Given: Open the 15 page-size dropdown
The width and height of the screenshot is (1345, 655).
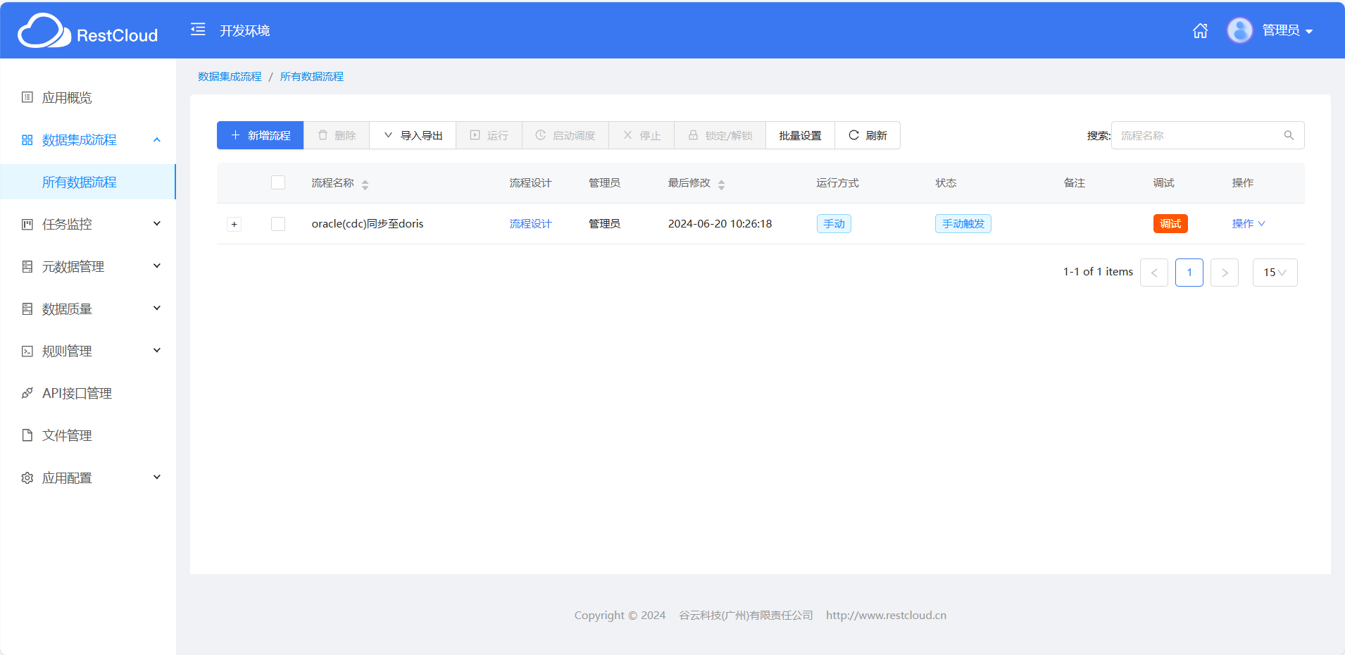Looking at the screenshot, I should (1275, 273).
